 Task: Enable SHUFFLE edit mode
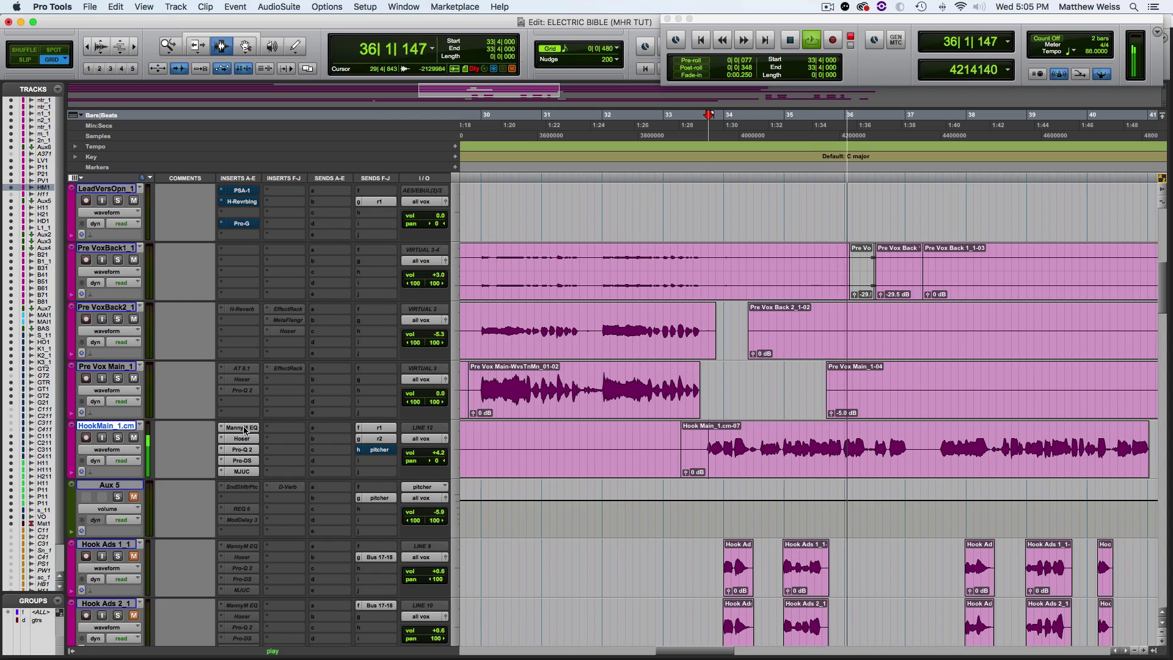coord(24,50)
